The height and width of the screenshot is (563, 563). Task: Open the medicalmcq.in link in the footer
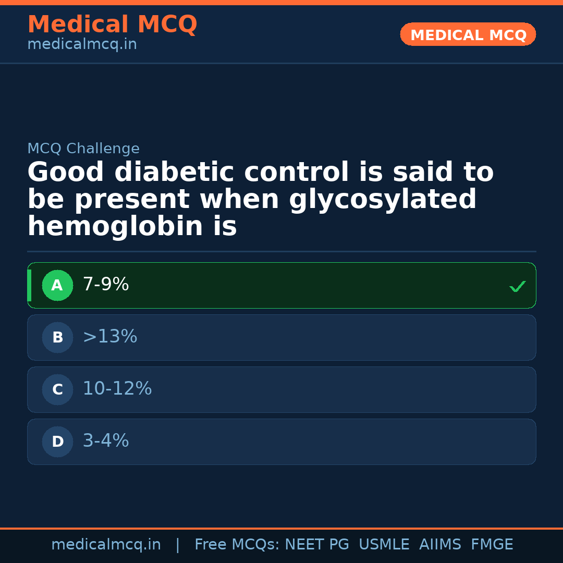pyautogui.click(x=106, y=545)
